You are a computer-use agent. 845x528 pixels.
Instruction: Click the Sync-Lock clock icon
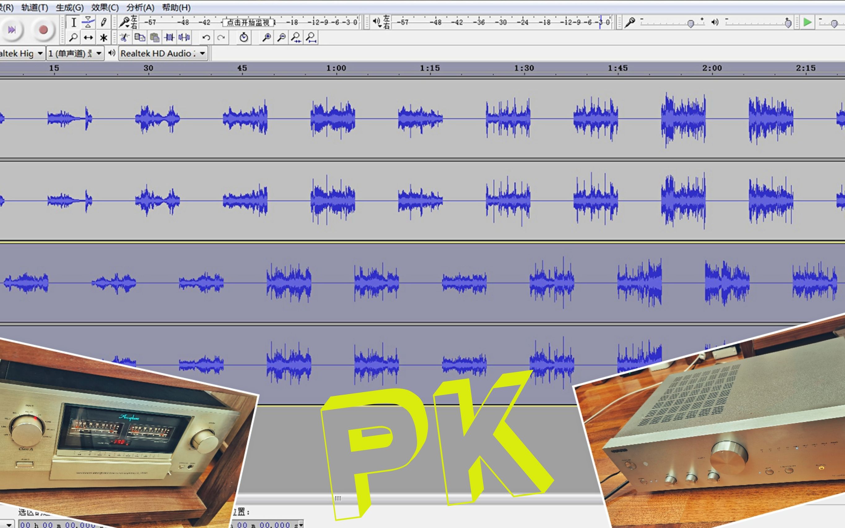coord(244,37)
